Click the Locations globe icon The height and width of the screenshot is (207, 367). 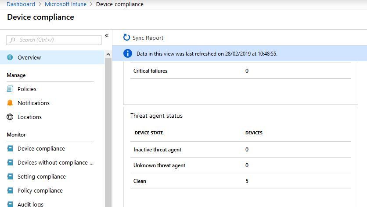(x=10, y=117)
